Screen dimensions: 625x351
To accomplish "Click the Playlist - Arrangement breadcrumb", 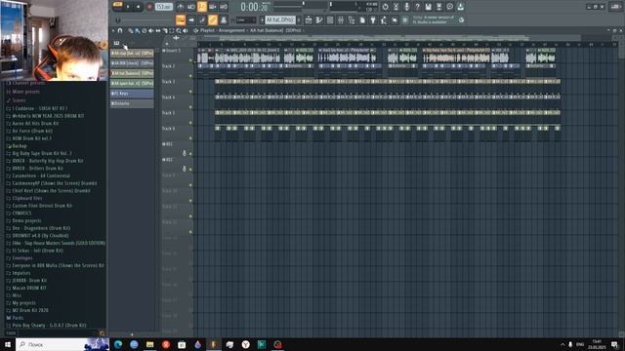I will pos(223,30).
